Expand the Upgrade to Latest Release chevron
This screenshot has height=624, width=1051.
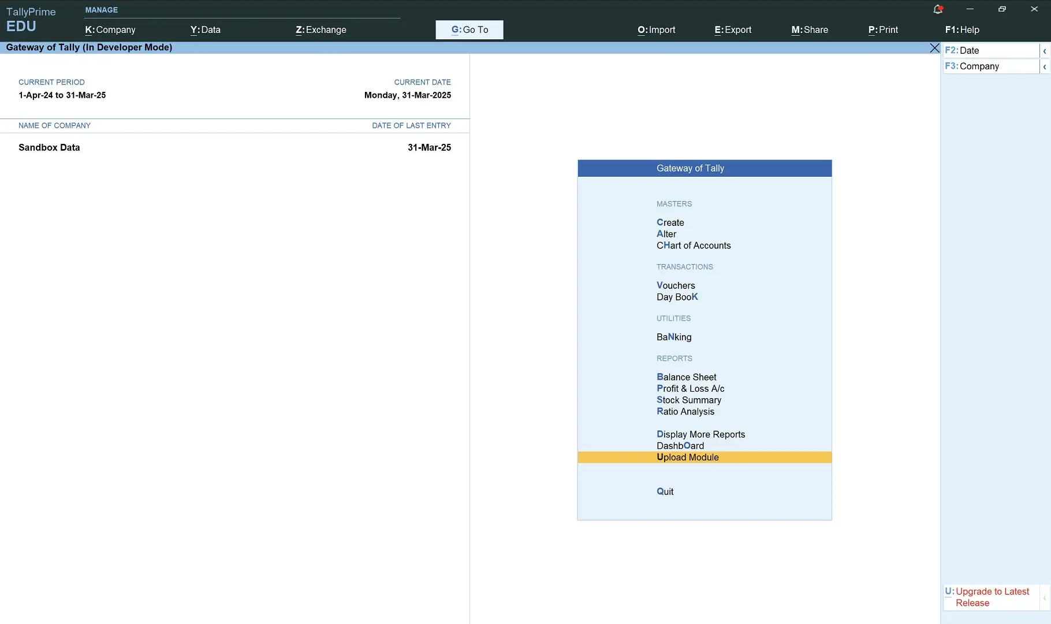1044,597
